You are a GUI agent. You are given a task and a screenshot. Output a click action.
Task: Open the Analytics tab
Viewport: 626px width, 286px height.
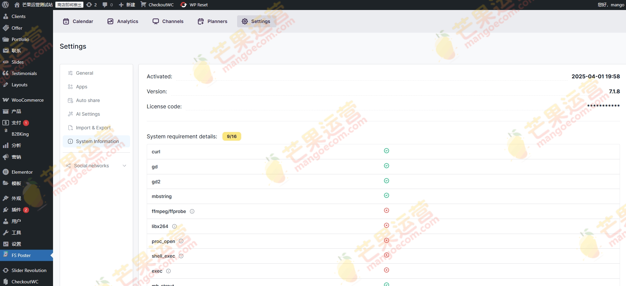pyautogui.click(x=123, y=21)
